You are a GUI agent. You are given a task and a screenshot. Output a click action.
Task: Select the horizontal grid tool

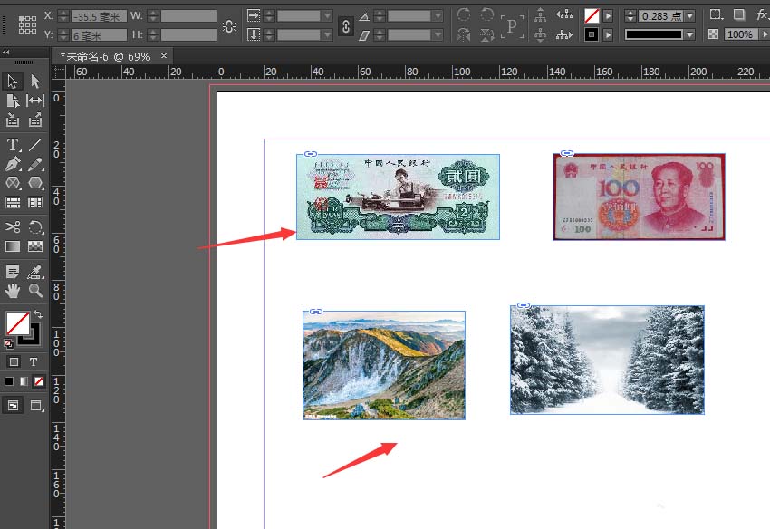point(13,202)
